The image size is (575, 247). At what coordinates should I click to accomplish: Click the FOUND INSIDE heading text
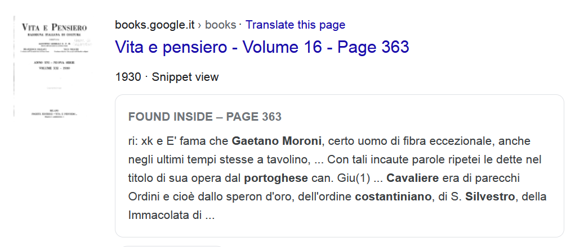click(x=169, y=117)
